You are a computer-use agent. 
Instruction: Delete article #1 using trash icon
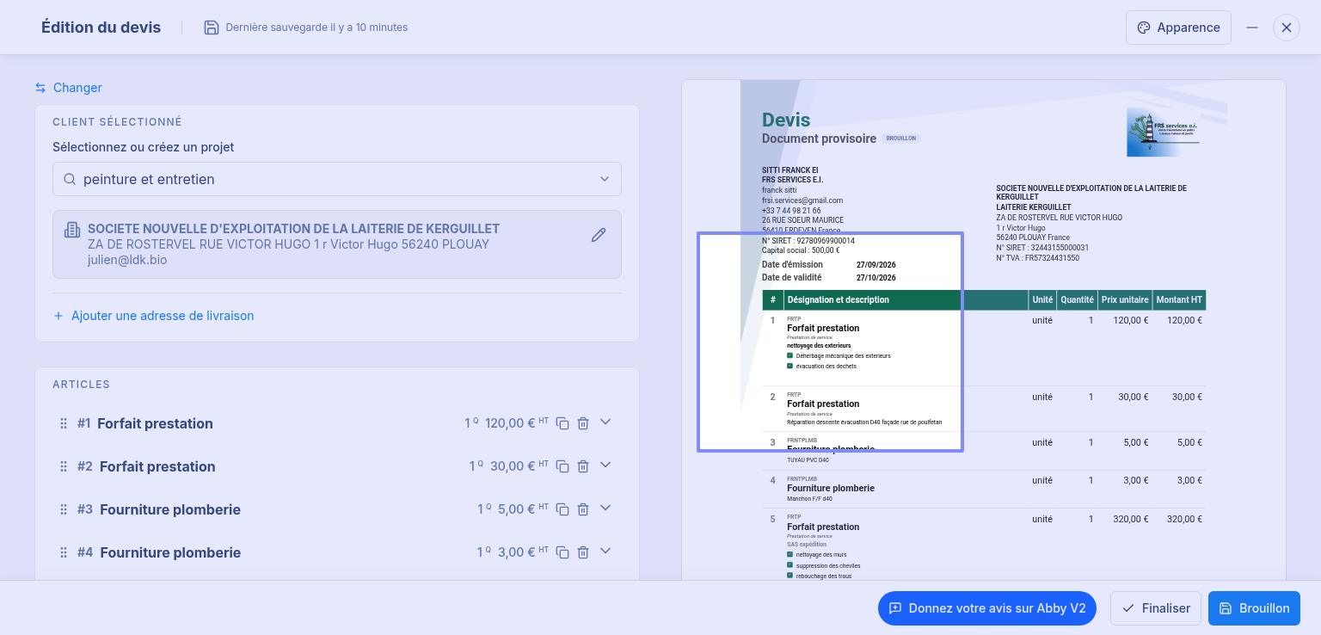point(583,423)
